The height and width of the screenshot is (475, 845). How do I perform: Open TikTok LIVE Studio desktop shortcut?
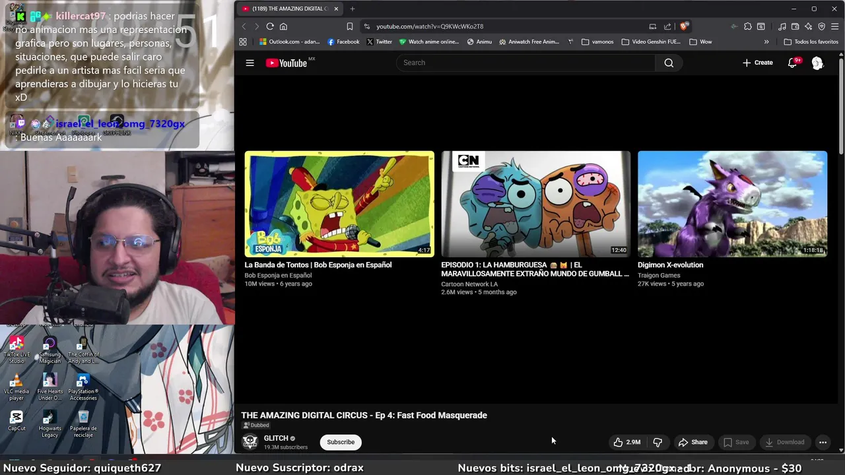coord(17,350)
